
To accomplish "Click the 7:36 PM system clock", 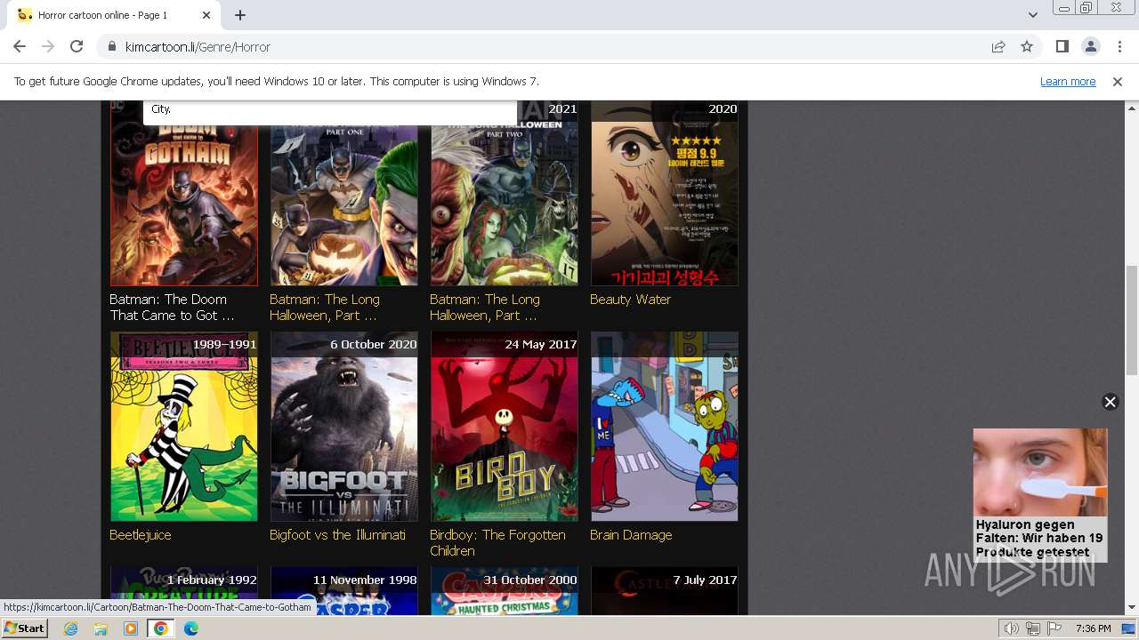I will point(1093,628).
